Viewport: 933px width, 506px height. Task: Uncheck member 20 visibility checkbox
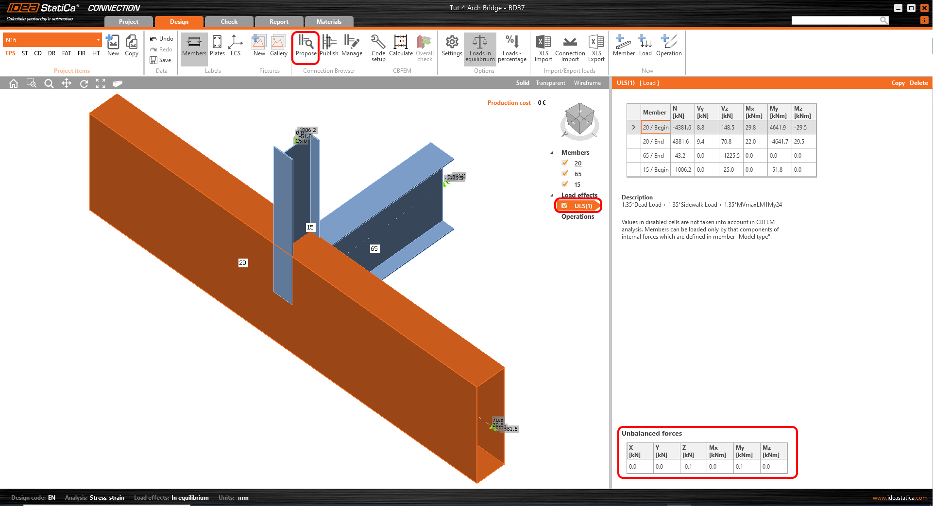point(565,163)
